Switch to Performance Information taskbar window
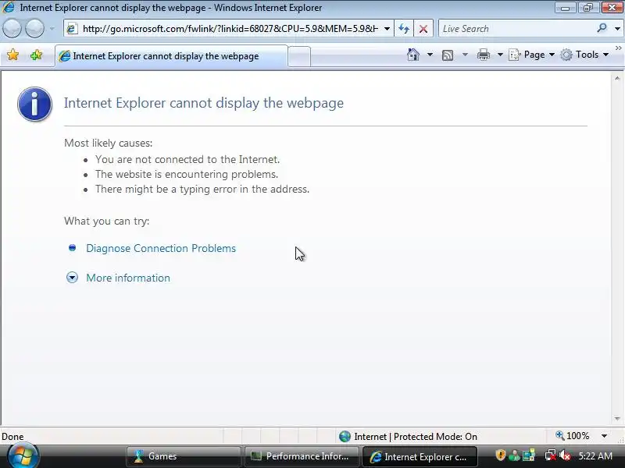Image resolution: width=625 pixels, height=468 pixels. point(302,456)
